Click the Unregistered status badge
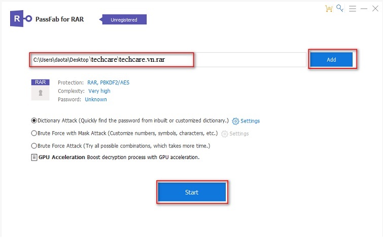The width and height of the screenshot is (383, 238). [x=124, y=20]
